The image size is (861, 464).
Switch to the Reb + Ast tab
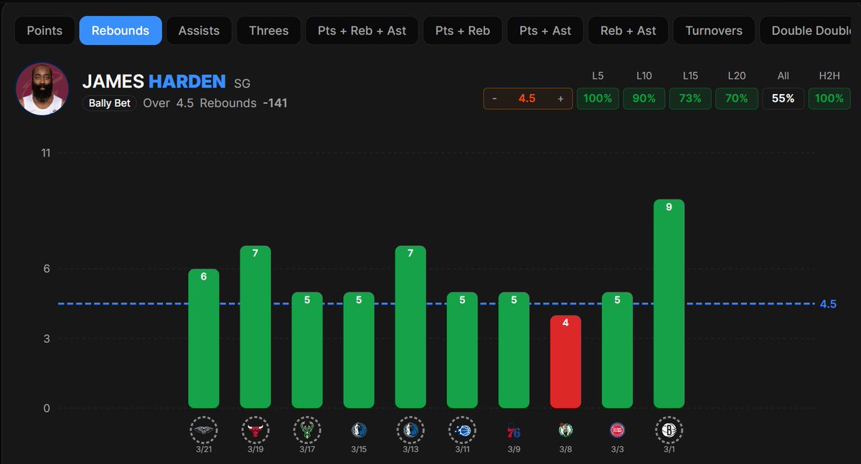(x=628, y=31)
